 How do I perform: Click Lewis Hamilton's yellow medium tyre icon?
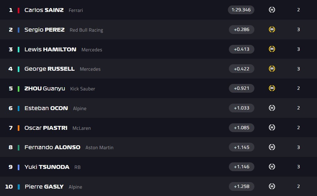[272, 49]
